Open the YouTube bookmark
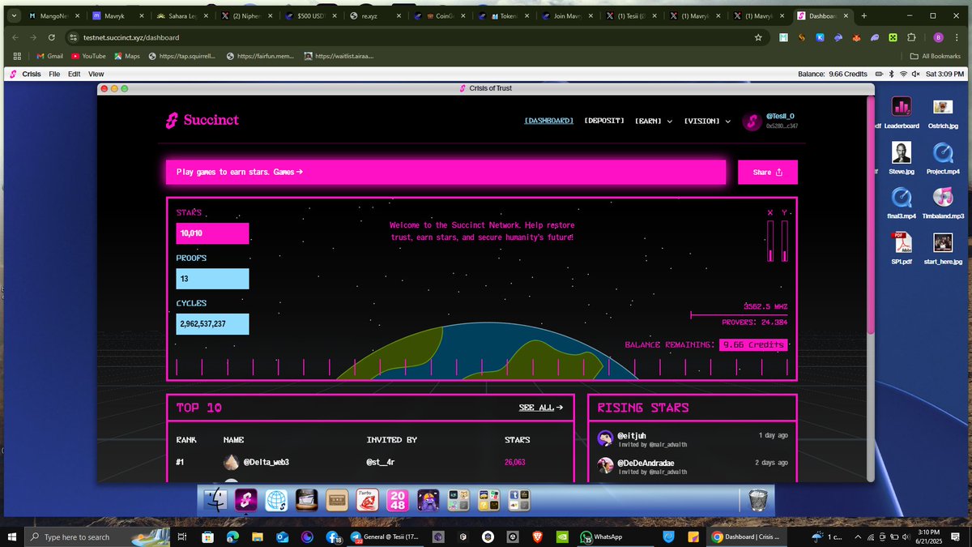The width and height of the screenshot is (972, 547). [x=88, y=56]
